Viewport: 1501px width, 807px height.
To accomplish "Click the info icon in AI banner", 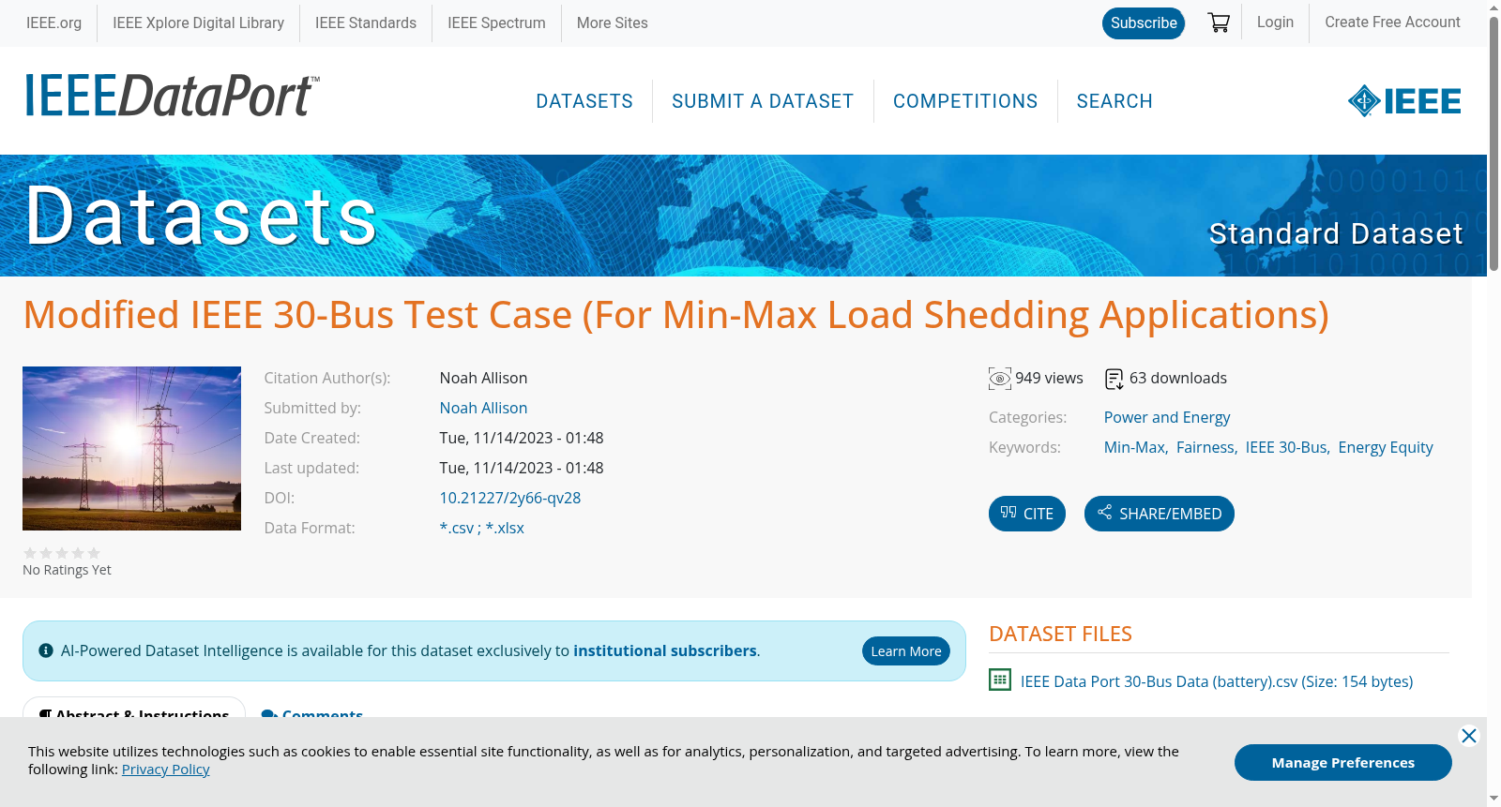I will coord(46,650).
